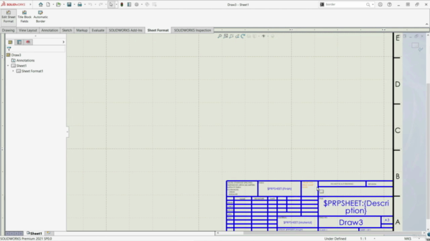
Task: Click the Add Sheet icon beside Sheet1 tab
Action: tap(48, 233)
